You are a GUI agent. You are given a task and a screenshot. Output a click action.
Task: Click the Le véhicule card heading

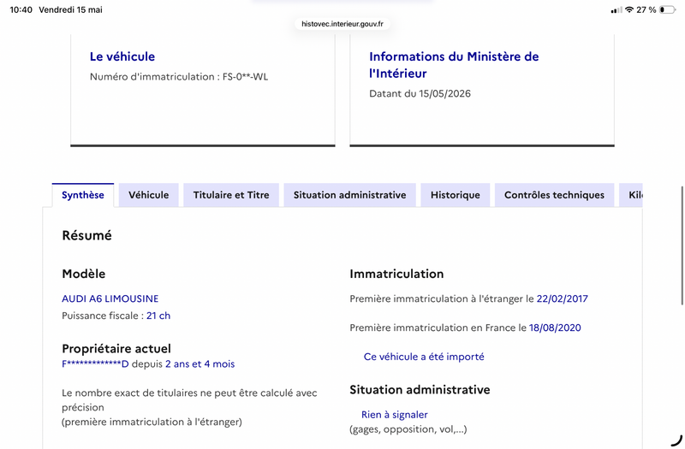tap(122, 56)
